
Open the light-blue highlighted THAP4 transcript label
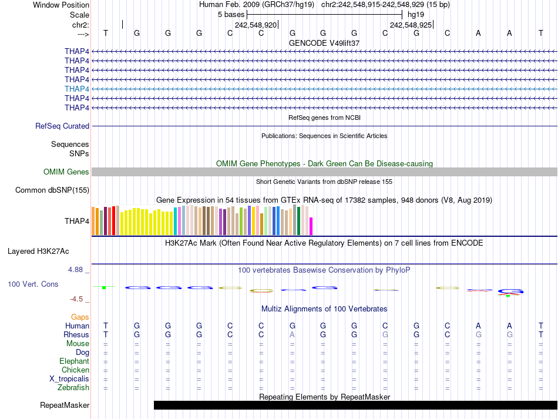coord(77,89)
